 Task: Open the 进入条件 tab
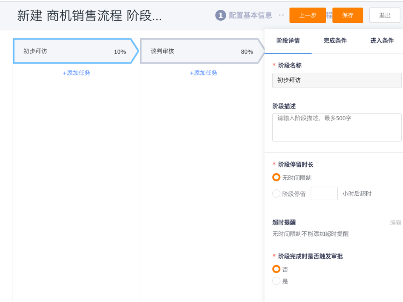pos(382,41)
